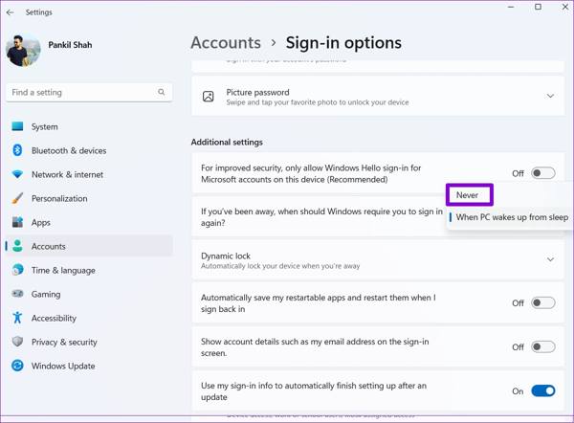Click Additional settings heading
The image size is (574, 423).
[x=227, y=142]
